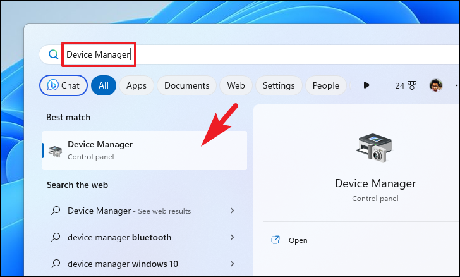Expand 'device manager windows 10' suggestion chevron
460x277 pixels.
pos(232,263)
